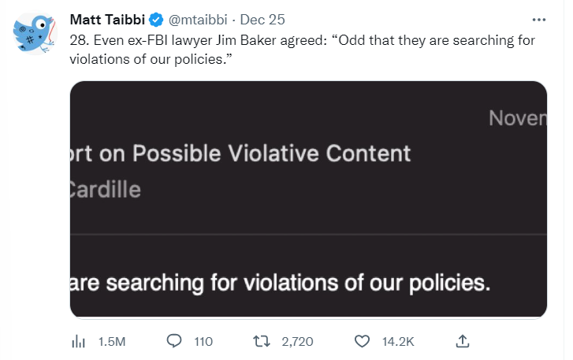Click the 14.2K likes count

pyautogui.click(x=398, y=342)
